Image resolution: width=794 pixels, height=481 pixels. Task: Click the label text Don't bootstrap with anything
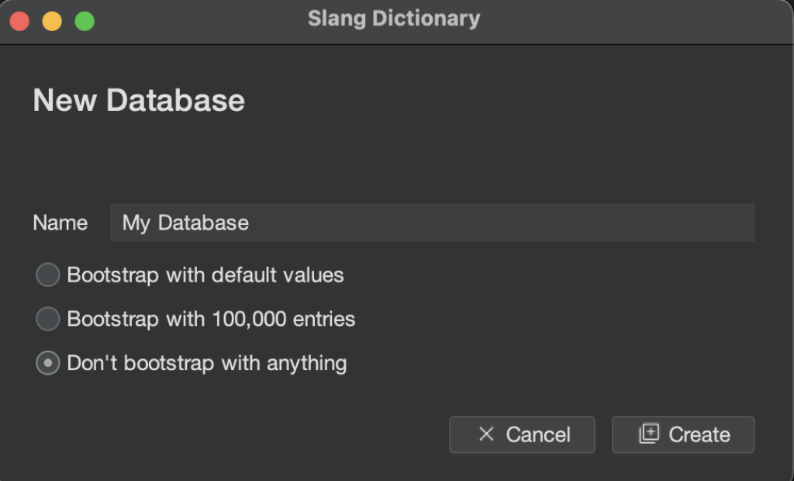[x=206, y=362]
